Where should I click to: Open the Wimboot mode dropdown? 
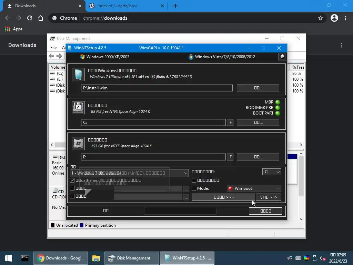click(254, 188)
